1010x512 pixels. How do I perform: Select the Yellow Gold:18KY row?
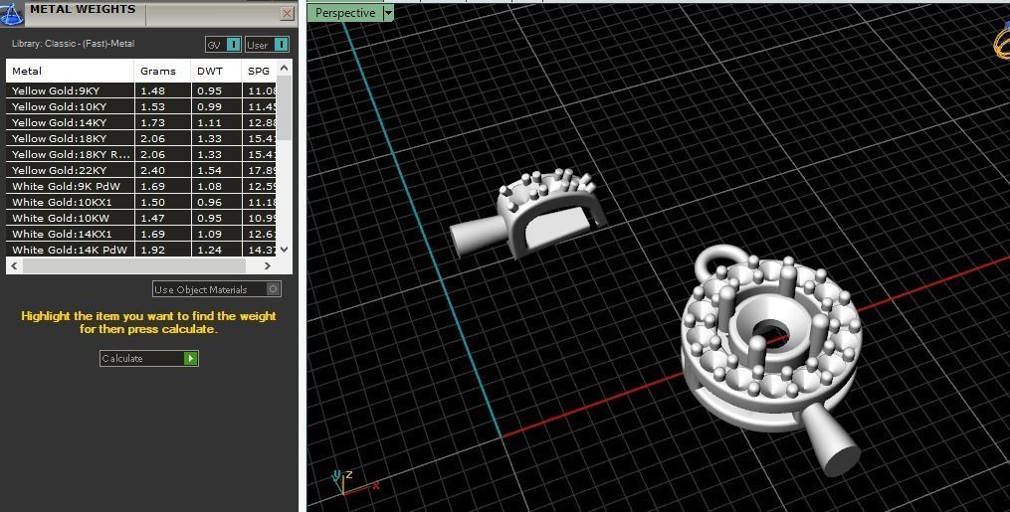coord(141,138)
